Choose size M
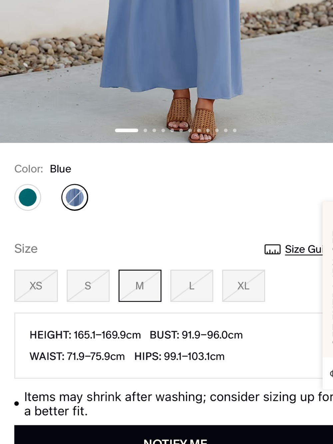The image size is (333, 444). [x=140, y=286]
